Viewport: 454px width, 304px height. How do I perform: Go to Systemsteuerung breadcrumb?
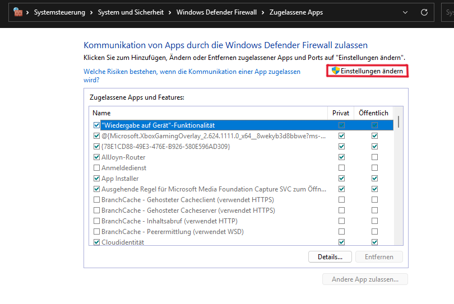click(59, 12)
